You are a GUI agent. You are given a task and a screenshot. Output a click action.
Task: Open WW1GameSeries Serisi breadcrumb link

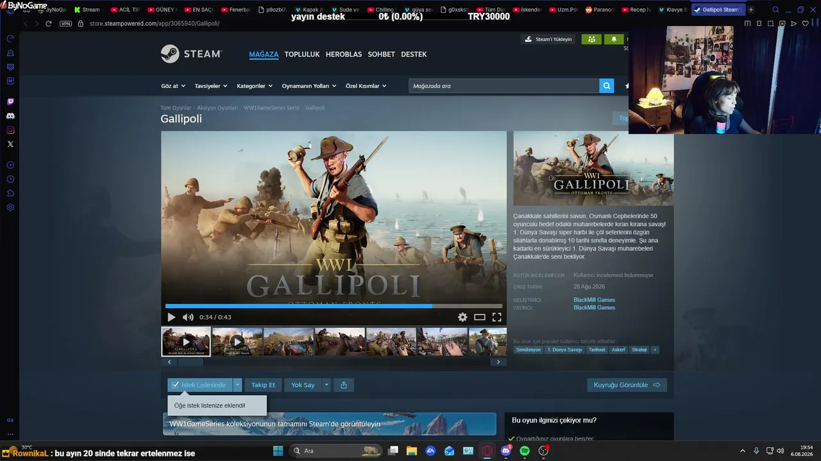tap(271, 108)
